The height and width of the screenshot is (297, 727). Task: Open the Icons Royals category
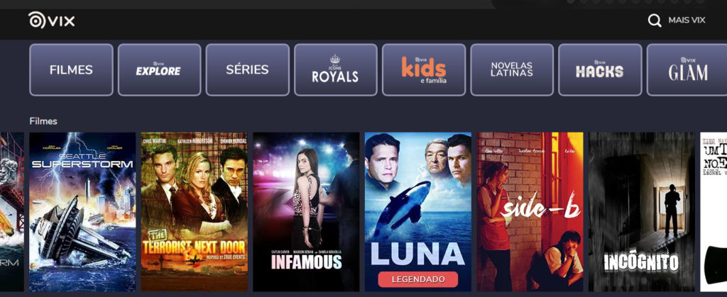click(335, 70)
